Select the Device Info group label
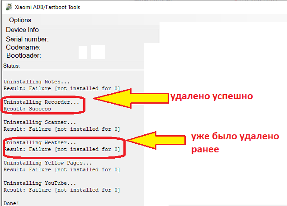287x206 pixels. [22, 30]
